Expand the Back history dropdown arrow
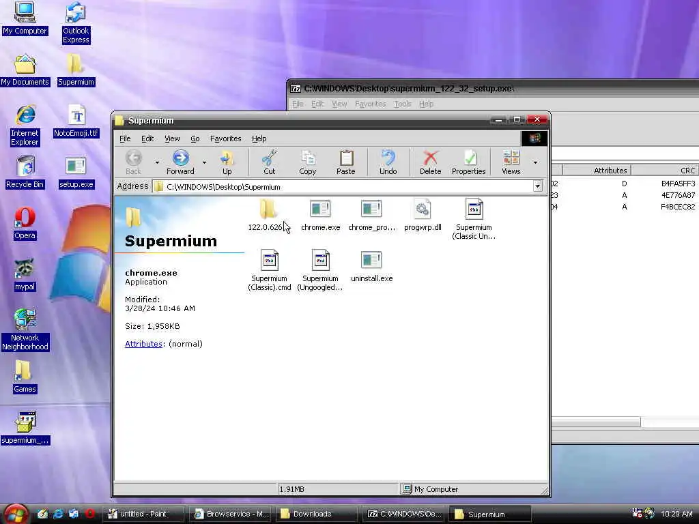The width and height of the screenshot is (699, 524). point(157,162)
